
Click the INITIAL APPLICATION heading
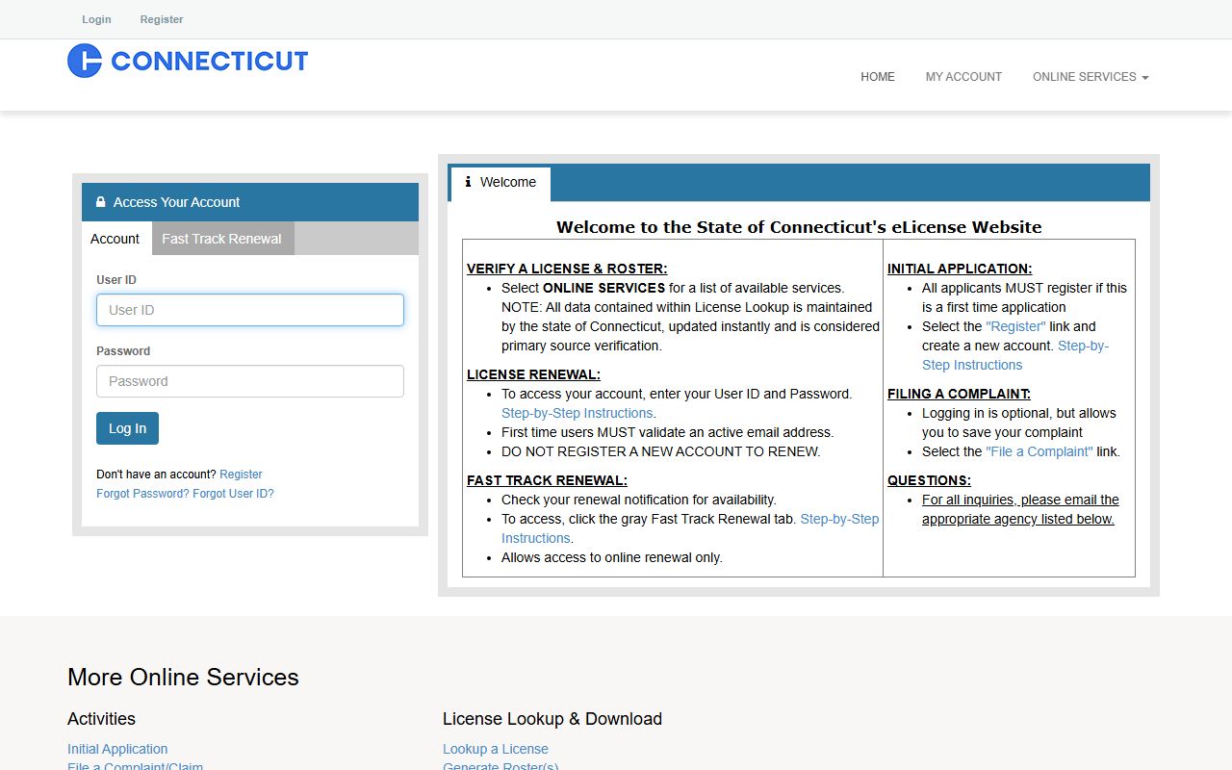[960, 269]
